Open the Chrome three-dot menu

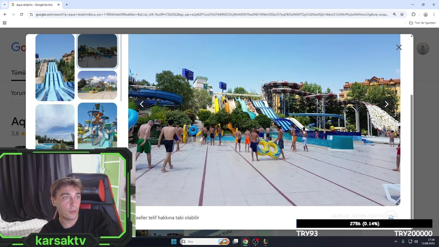434,14
